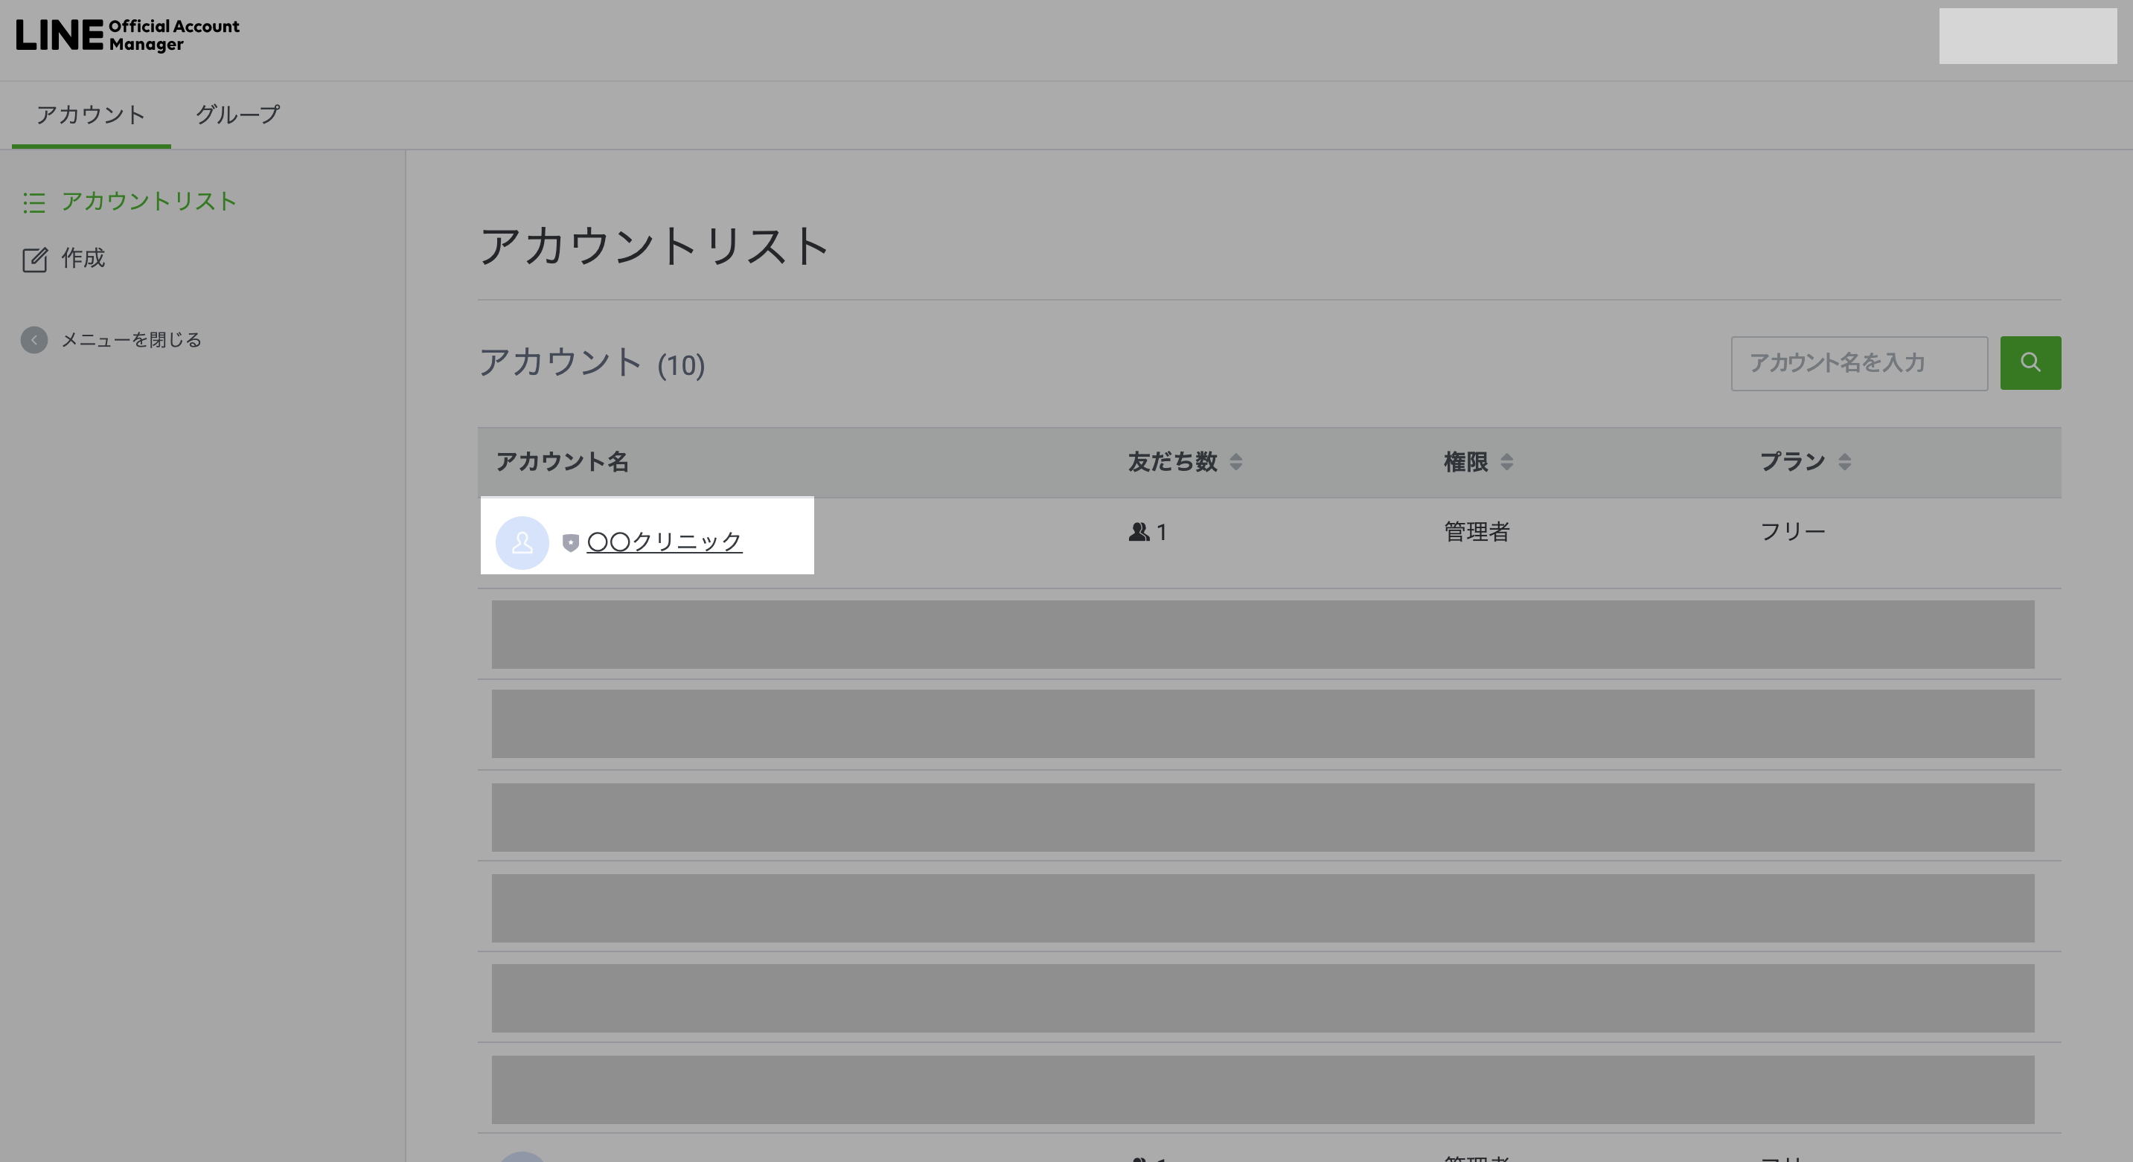Switch to the グループ tab
Screen dimensions: 2133x1162
237,115
